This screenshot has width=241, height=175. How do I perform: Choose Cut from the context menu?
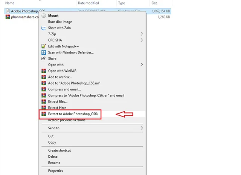click(51, 136)
